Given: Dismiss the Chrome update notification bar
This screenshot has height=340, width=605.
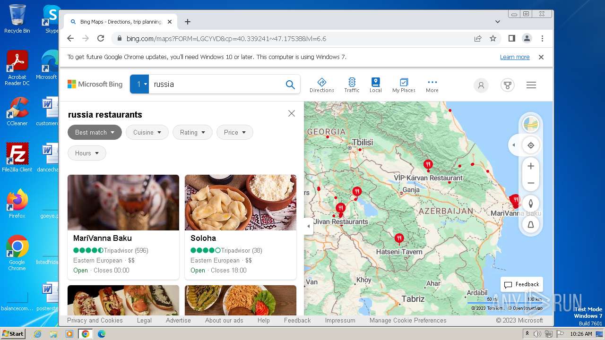Looking at the screenshot, I should [x=541, y=57].
